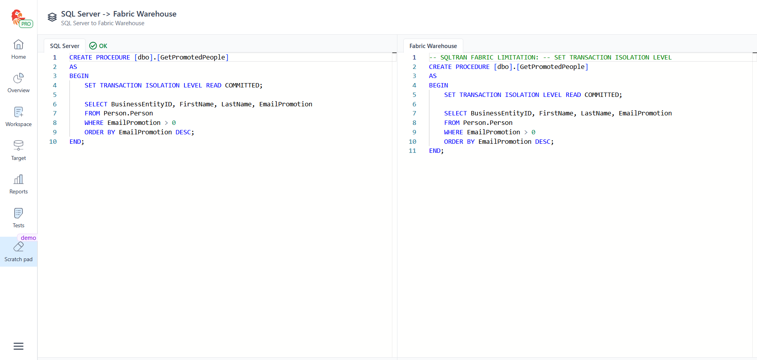This screenshot has width=757, height=360.
Task: Click the CREATE PROCEDURE line in SQL Server editor
Action: coord(149,58)
